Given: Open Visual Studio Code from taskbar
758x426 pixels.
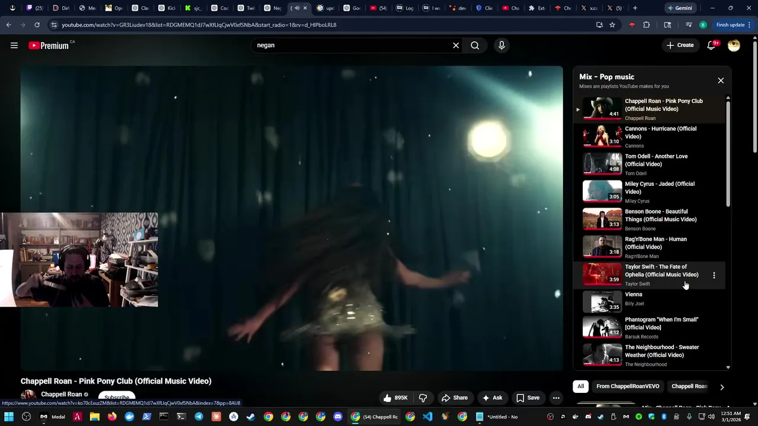Looking at the screenshot, I should tap(428, 417).
